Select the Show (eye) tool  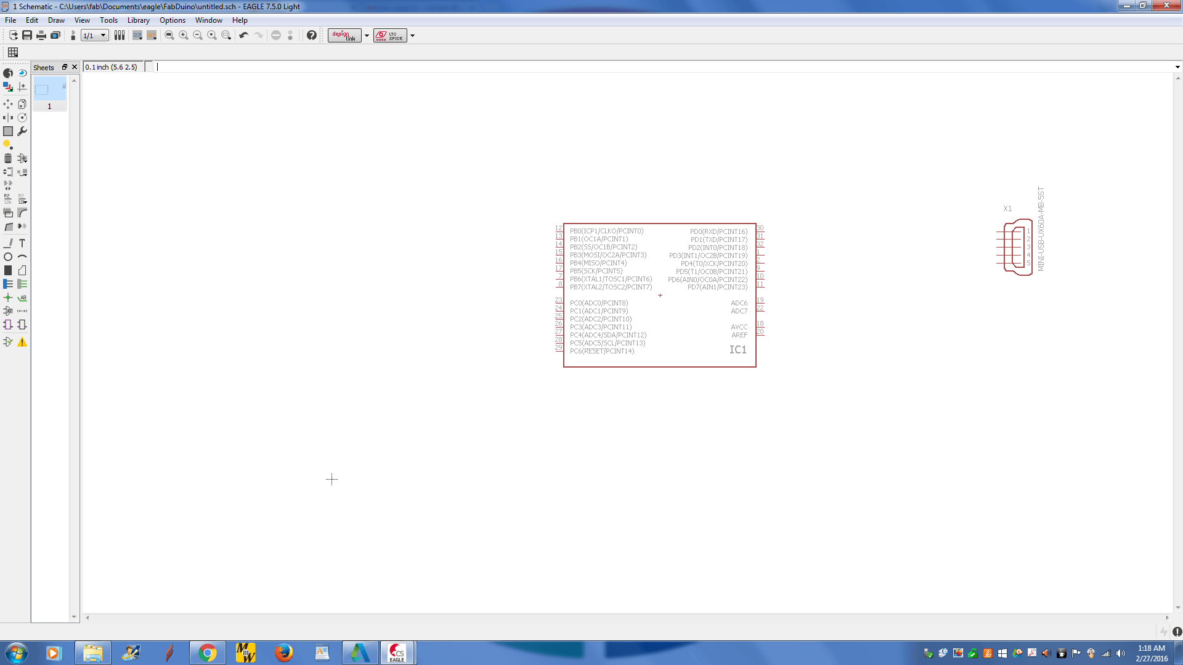[x=22, y=73]
